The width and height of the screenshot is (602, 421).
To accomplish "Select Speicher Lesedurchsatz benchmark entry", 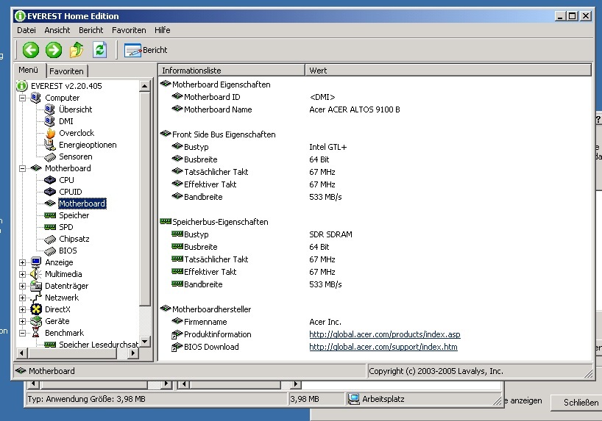I will (x=99, y=345).
